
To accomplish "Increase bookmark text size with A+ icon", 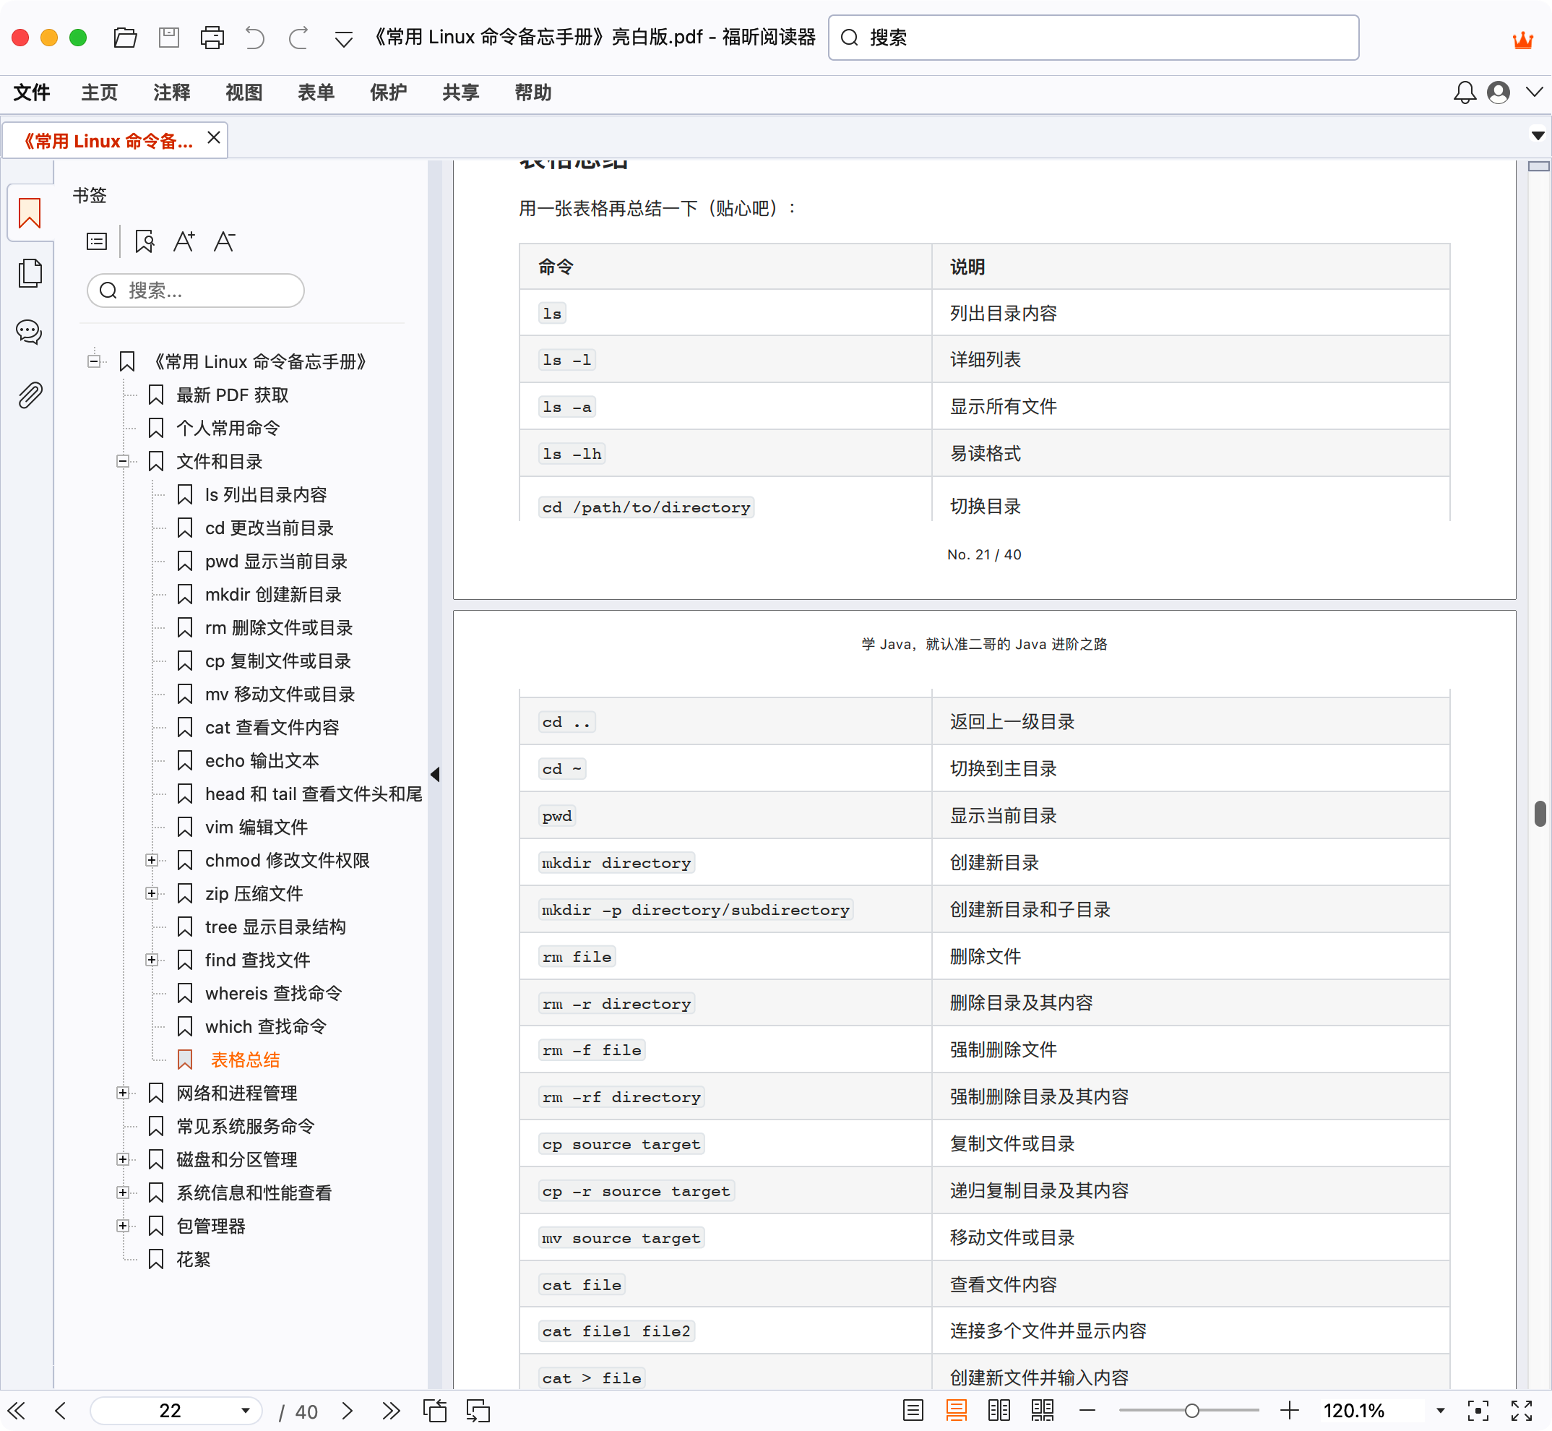I will pos(184,241).
